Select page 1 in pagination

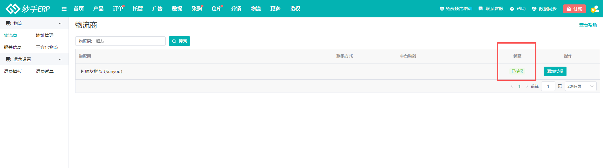pyautogui.click(x=520, y=86)
